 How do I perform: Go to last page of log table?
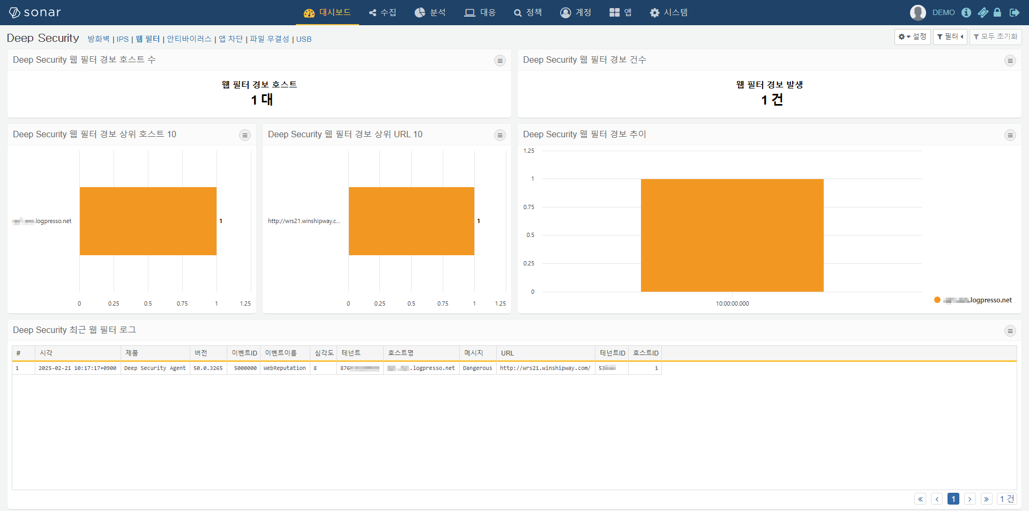pyautogui.click(x=987, y=499)
